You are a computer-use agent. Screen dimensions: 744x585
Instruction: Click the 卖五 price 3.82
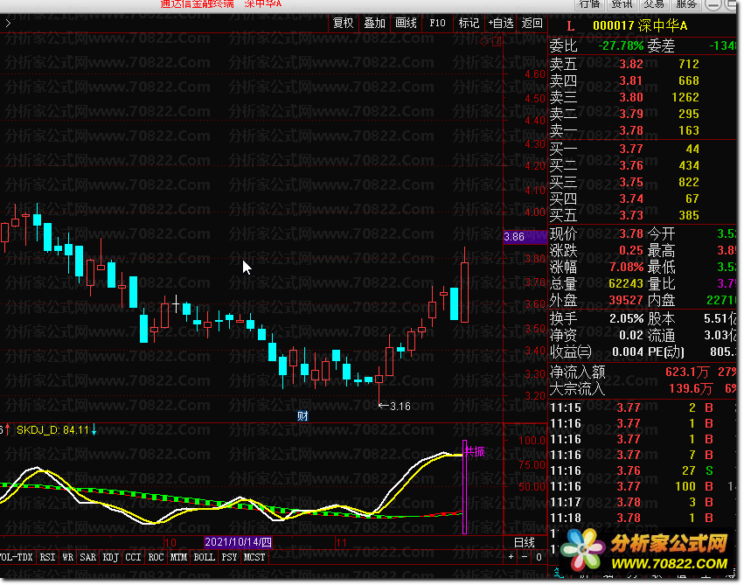(x=631, y=64)
